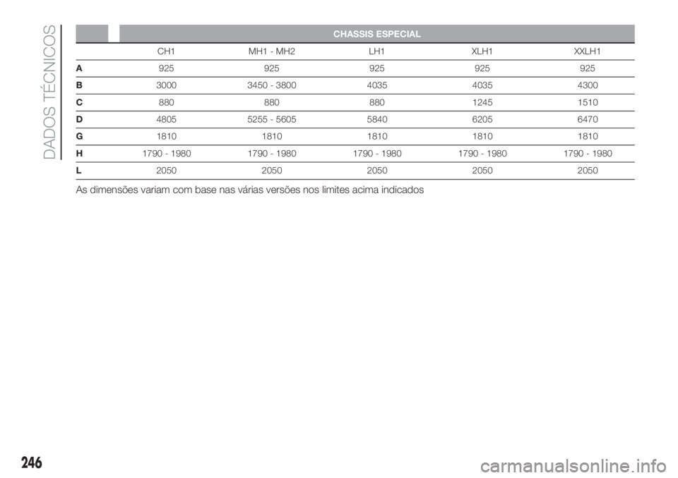Click the 1245 value in row C

coord(482,102)
